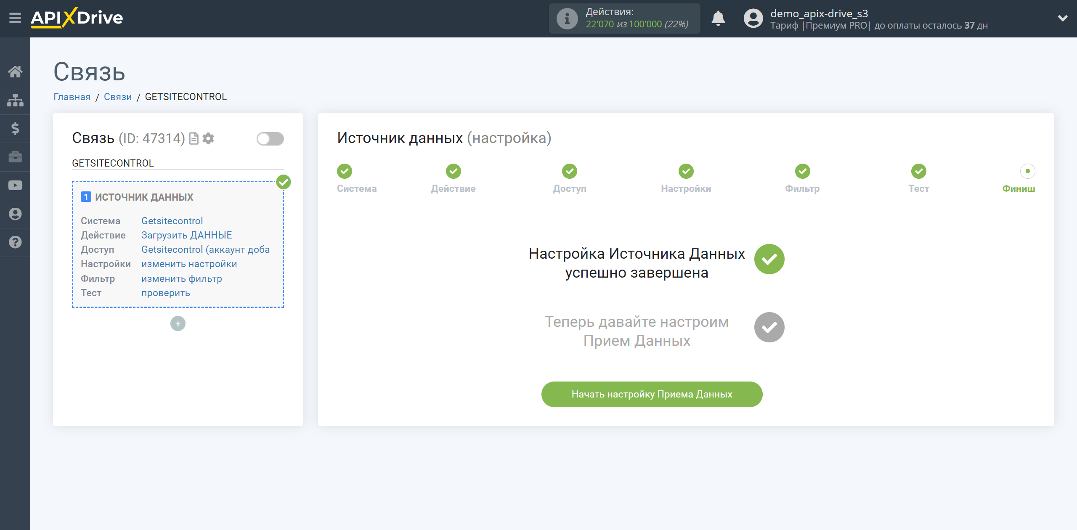The height and width of the screenshot is (530, 1077).
Task: Toggle the connection enable/disable switch
Action: click(268, 139)
